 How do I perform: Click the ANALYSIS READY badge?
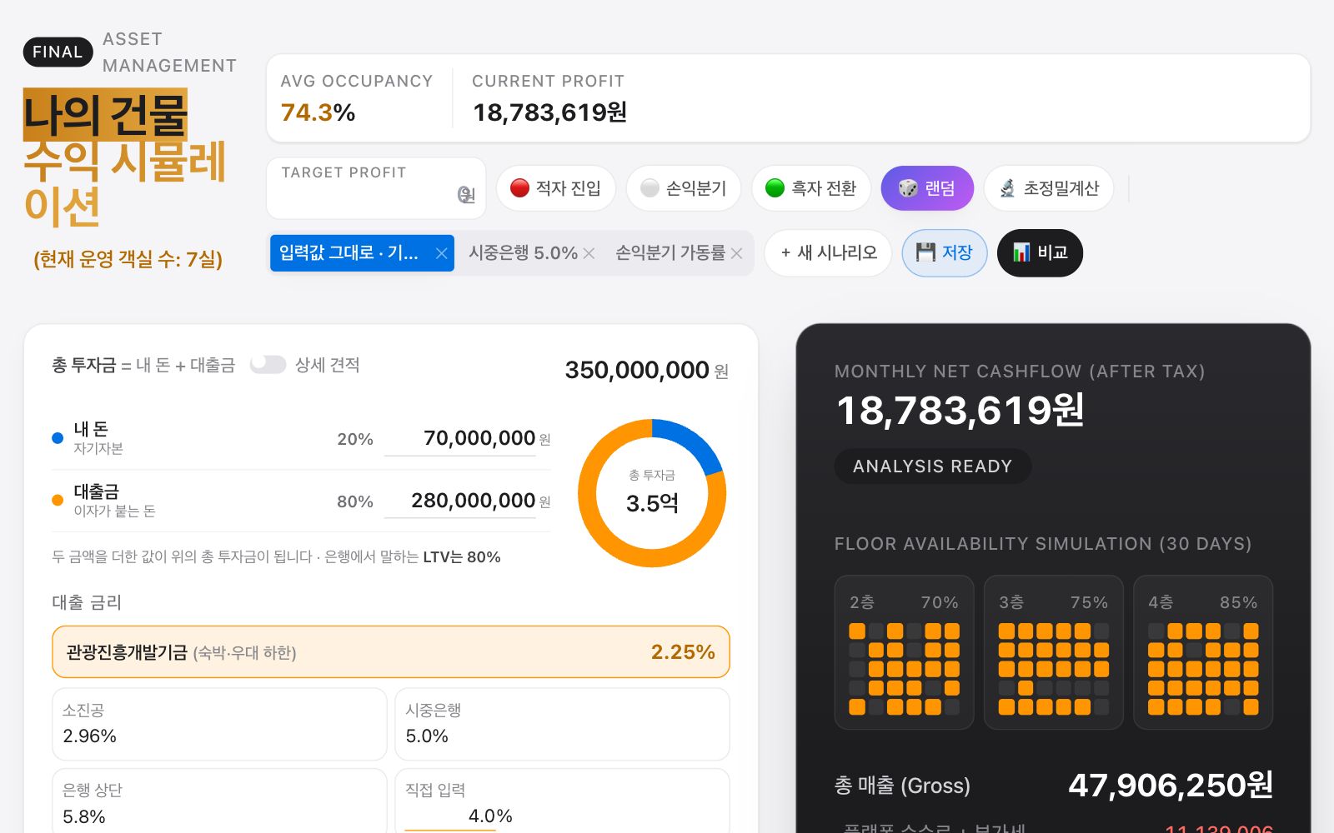pos(933,466)
